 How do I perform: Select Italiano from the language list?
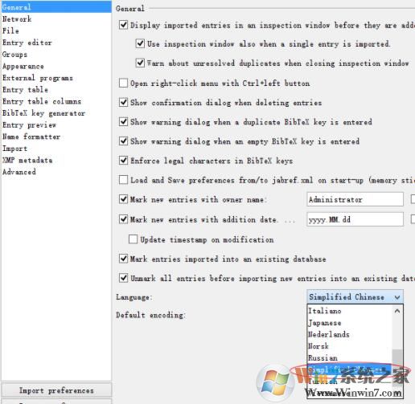pyautogui.click(x=325, y=311)
